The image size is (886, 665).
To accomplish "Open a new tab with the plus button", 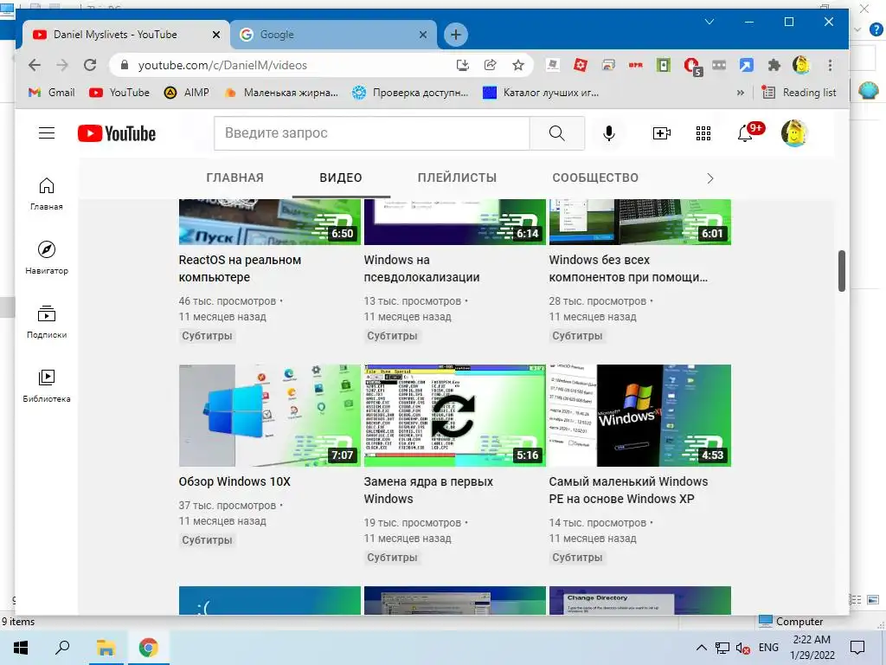I will click(x=455, y=35).
